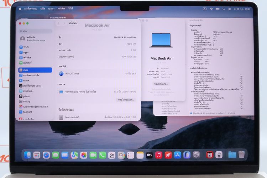Launch Safari from the Dock

point(46,155)
